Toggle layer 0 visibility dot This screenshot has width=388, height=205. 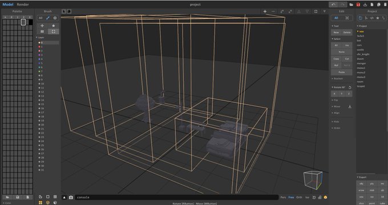click(39, 43)
